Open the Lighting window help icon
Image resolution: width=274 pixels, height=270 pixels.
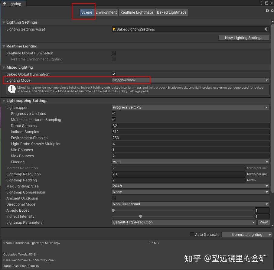point(267,10)
